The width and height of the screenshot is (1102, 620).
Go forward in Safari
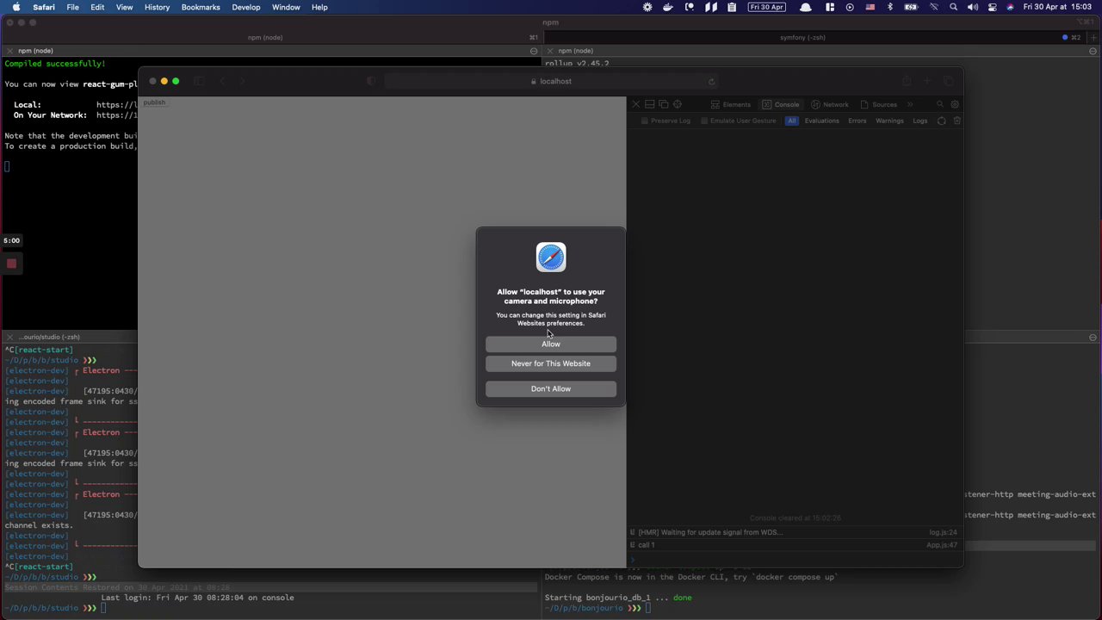pos(242,81)
